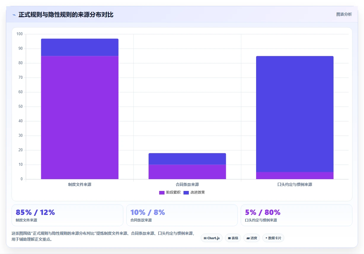The width and height of the screenshot is (364, 254).
Task: Select the 进度 tag chip
Action: point(252,238)
